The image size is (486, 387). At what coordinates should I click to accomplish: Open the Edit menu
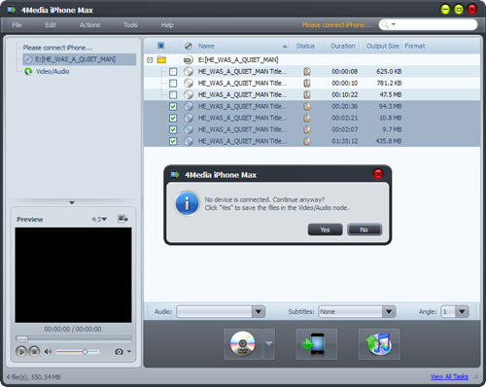tap(51, 25)
